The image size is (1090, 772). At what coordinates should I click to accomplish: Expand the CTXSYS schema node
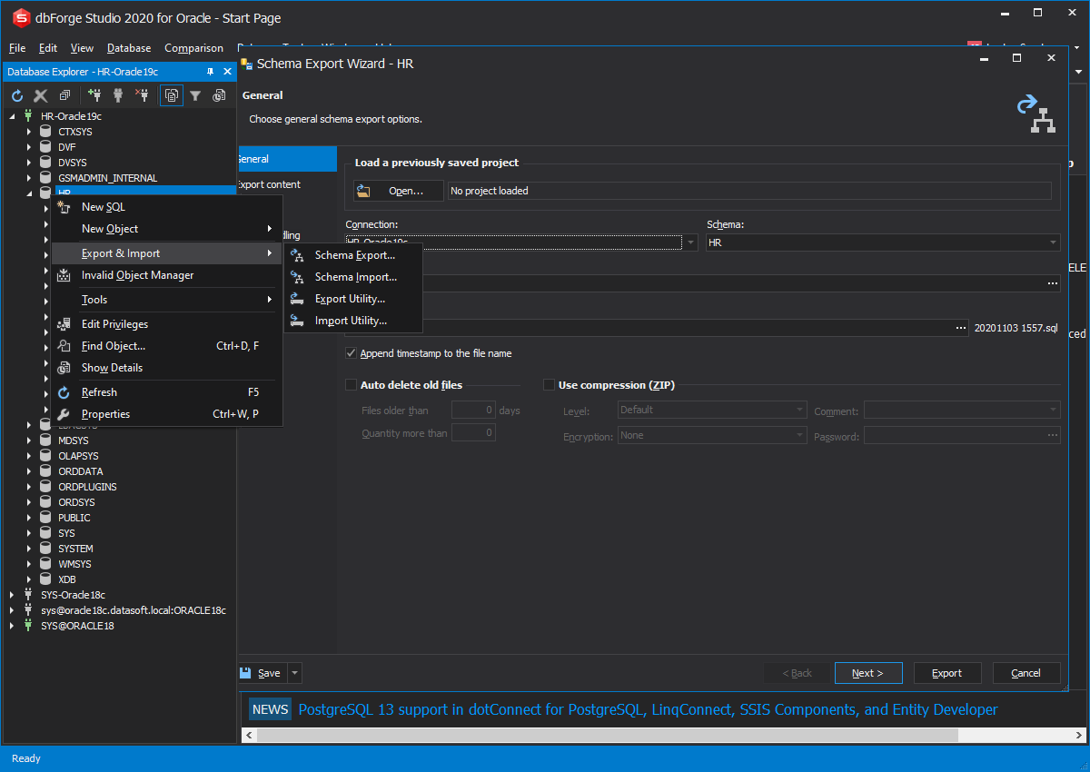pos(29,132)
